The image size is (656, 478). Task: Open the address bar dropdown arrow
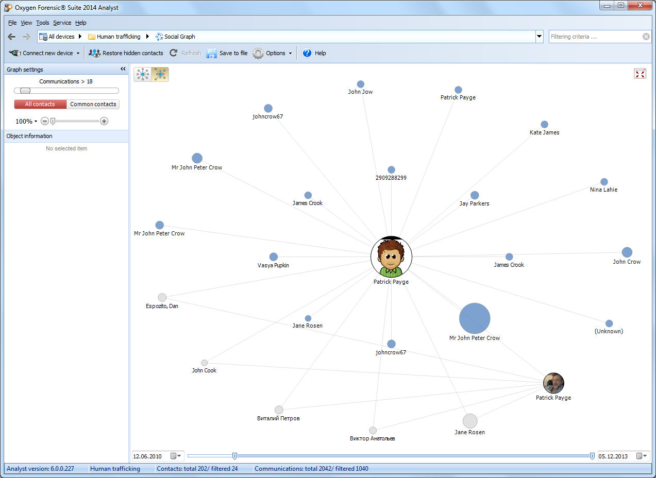[540, 37]
